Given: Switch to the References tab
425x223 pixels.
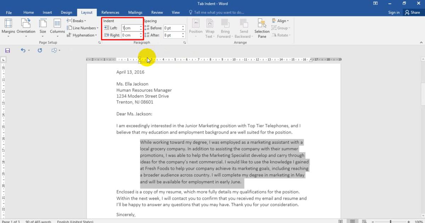Looking at the screenshot, I should (x=110, y=12).
